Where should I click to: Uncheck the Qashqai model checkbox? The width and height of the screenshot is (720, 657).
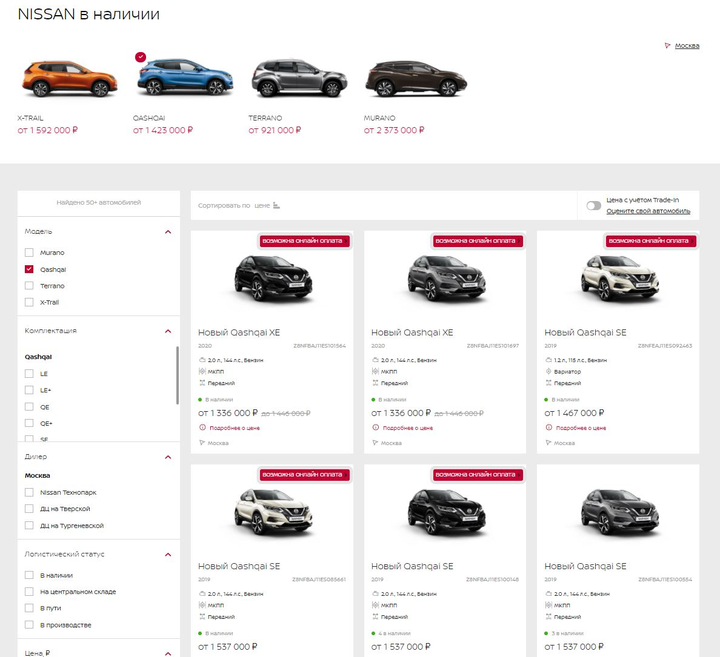point(29,269)
